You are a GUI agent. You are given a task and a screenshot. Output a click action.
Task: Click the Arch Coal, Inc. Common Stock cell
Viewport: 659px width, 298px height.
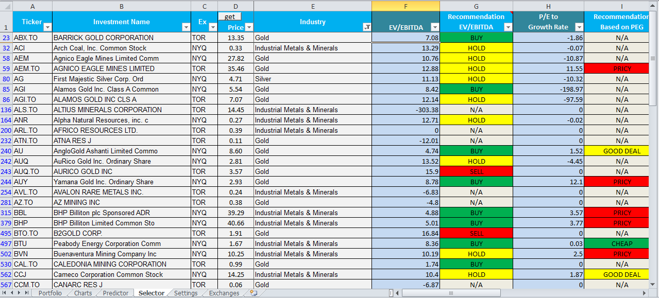click(122, 48)
